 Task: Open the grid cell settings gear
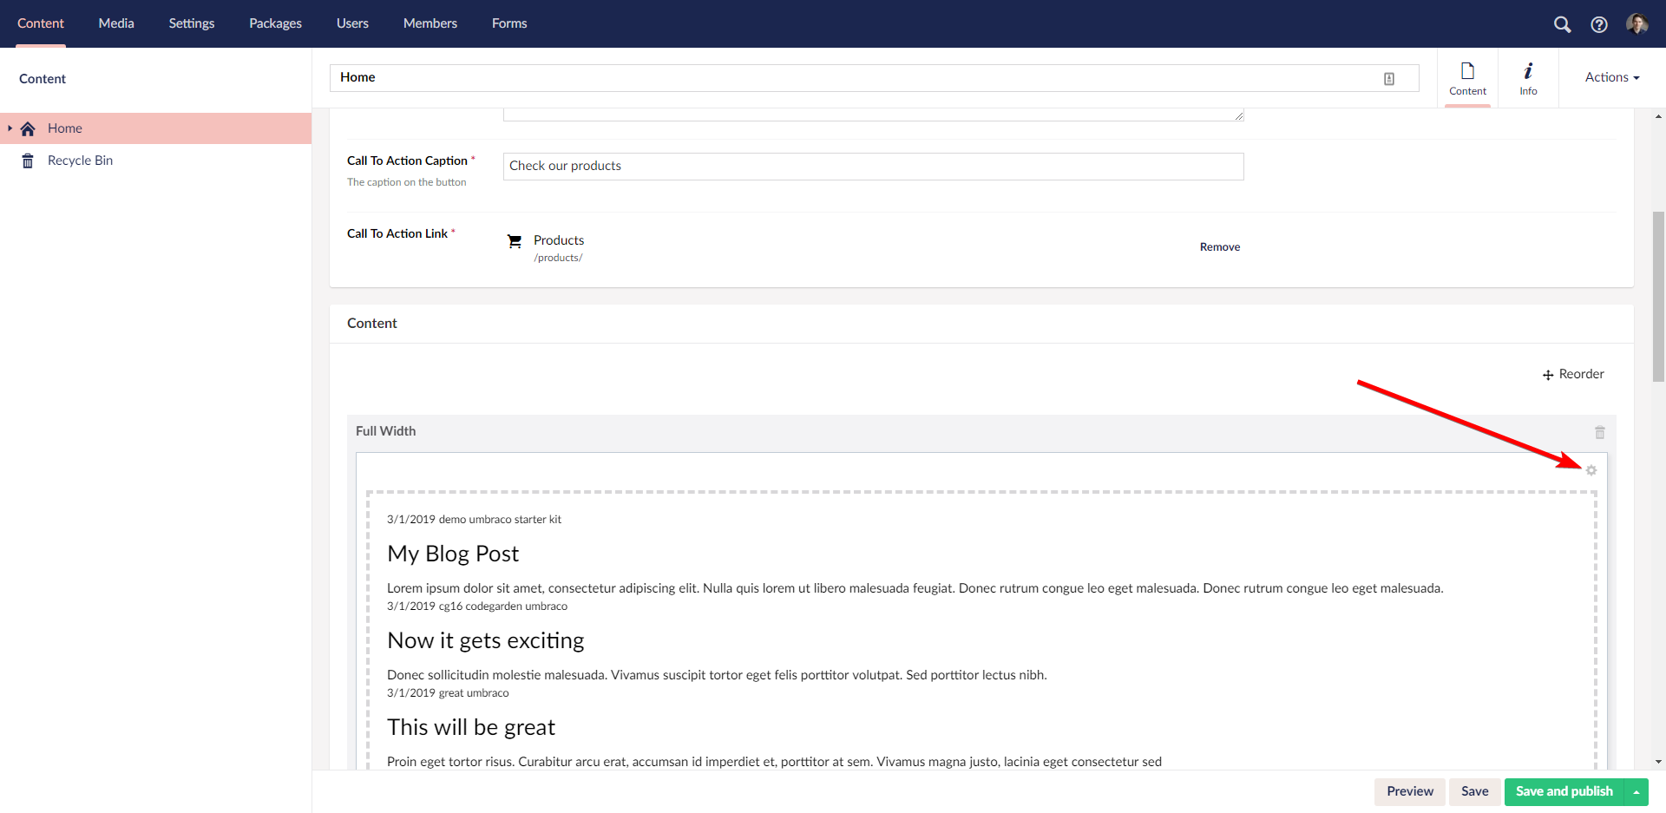click(x=1592, y=470)
